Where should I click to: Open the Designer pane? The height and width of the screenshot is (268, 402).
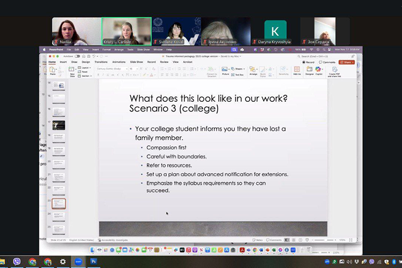[x=309, y=70]
